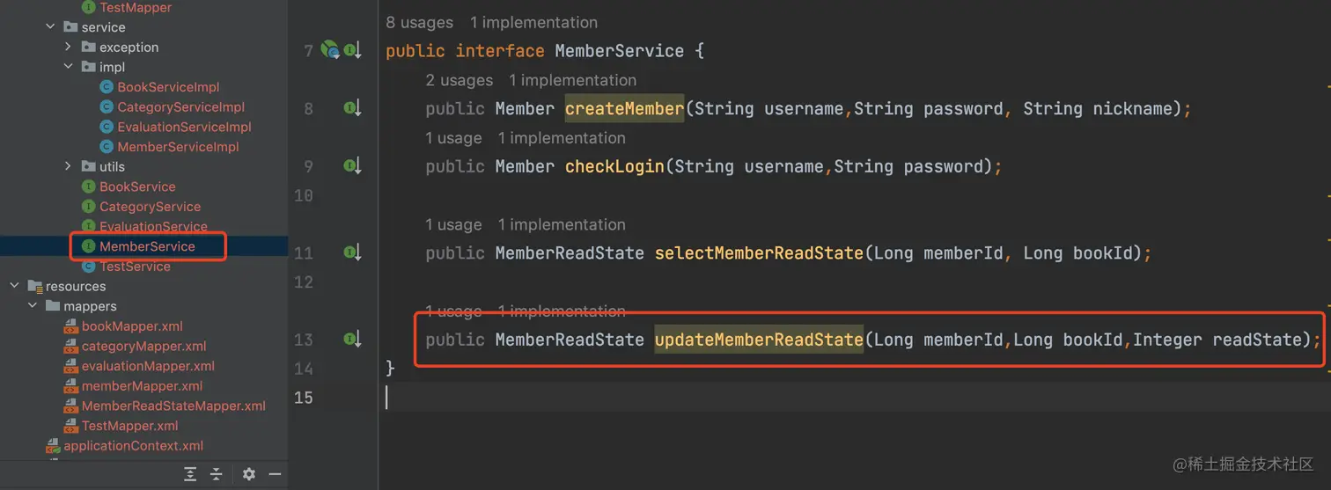Open EvaluationService interface file
Image resolution: width=1331 pixels, height=490 pixels.
pos(153,226)
